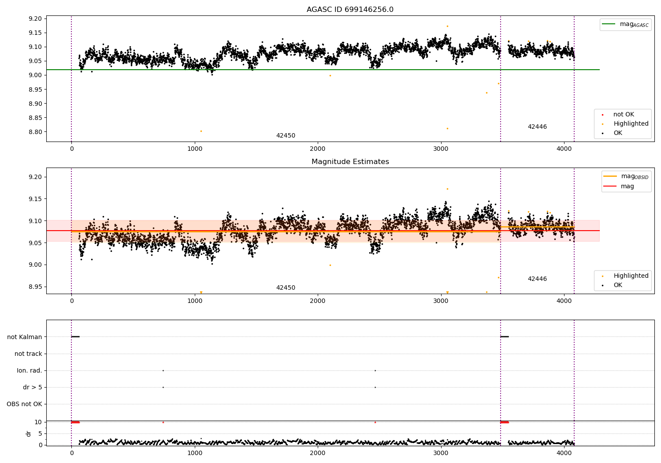
Task: Click the 5 tick on the dr axis
Action: pyautogui.click(x=40, y=433)
